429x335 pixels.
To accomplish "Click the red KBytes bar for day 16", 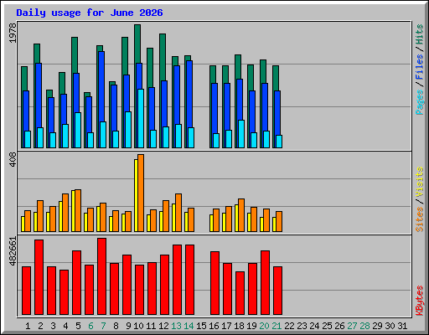I will (214, 283).
